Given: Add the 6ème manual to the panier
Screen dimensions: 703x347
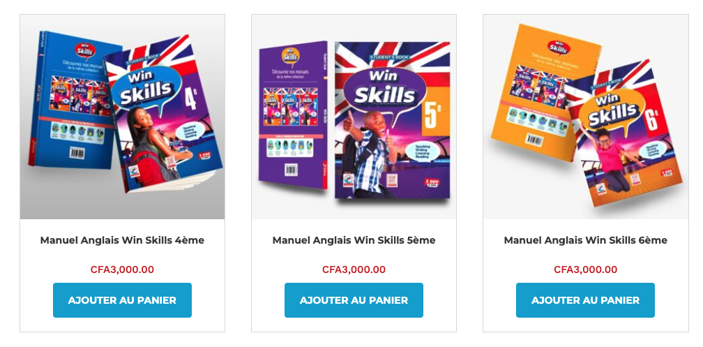Looking at the screenshot, I should [585, 300].
